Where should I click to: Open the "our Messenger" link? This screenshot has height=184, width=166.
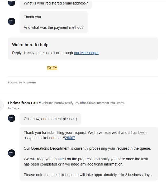pyautogui.click(x=86, y=53)
